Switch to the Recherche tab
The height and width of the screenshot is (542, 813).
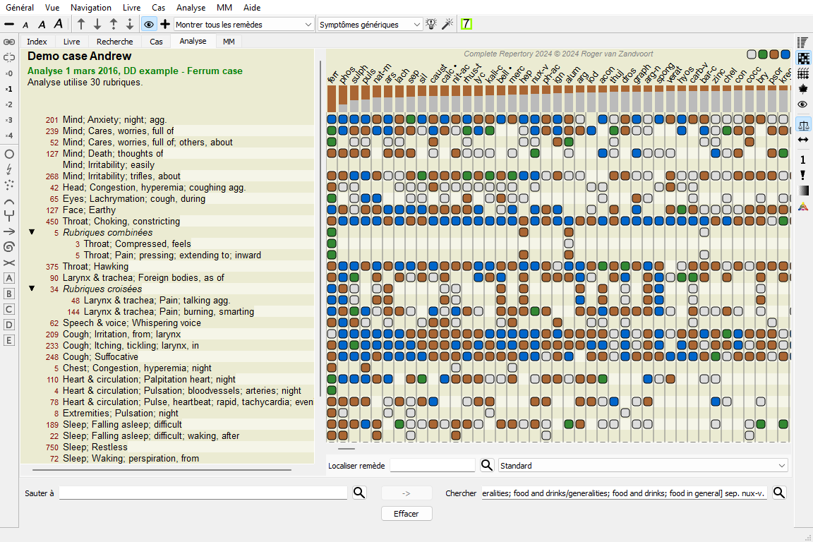115,42
